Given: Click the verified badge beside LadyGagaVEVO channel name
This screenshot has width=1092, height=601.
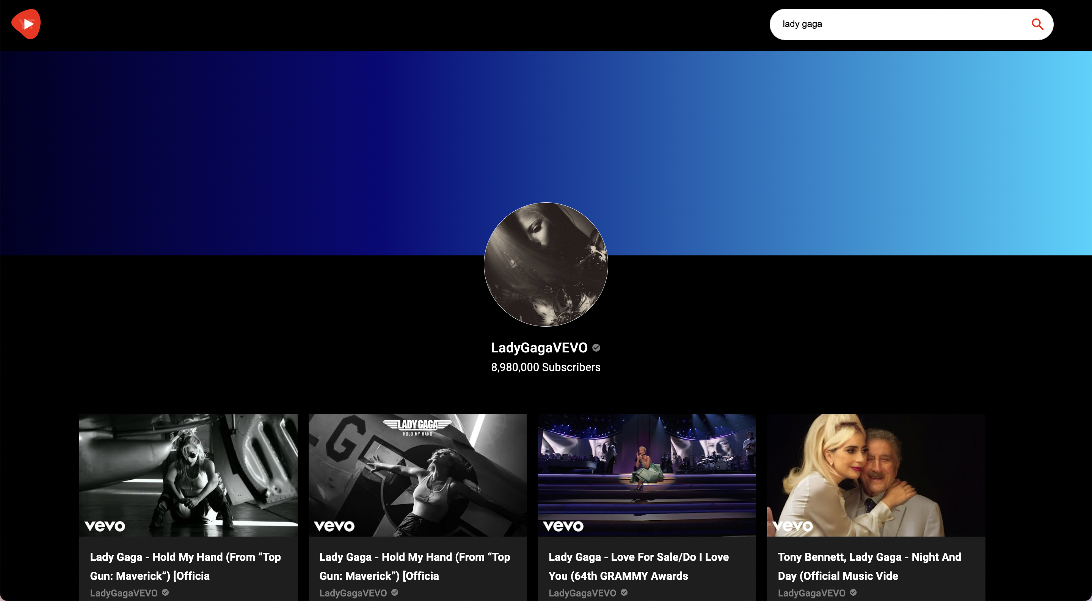Looking at the screenshot, I should coord(596,348).
